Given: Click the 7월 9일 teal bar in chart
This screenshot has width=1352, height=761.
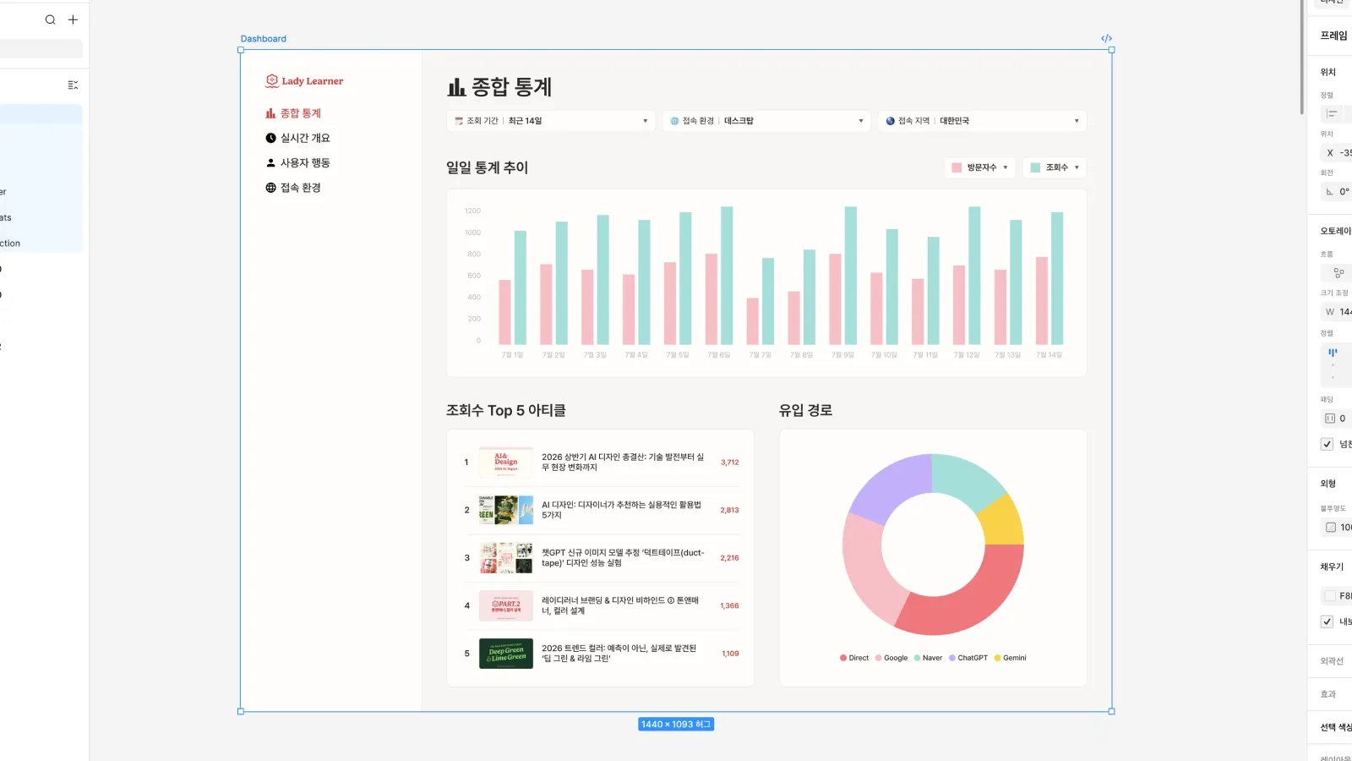Looking at the screenshot, I should 851,276.
